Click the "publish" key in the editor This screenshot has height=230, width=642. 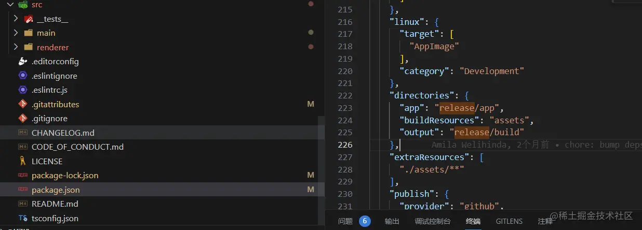tap(412, 194)
